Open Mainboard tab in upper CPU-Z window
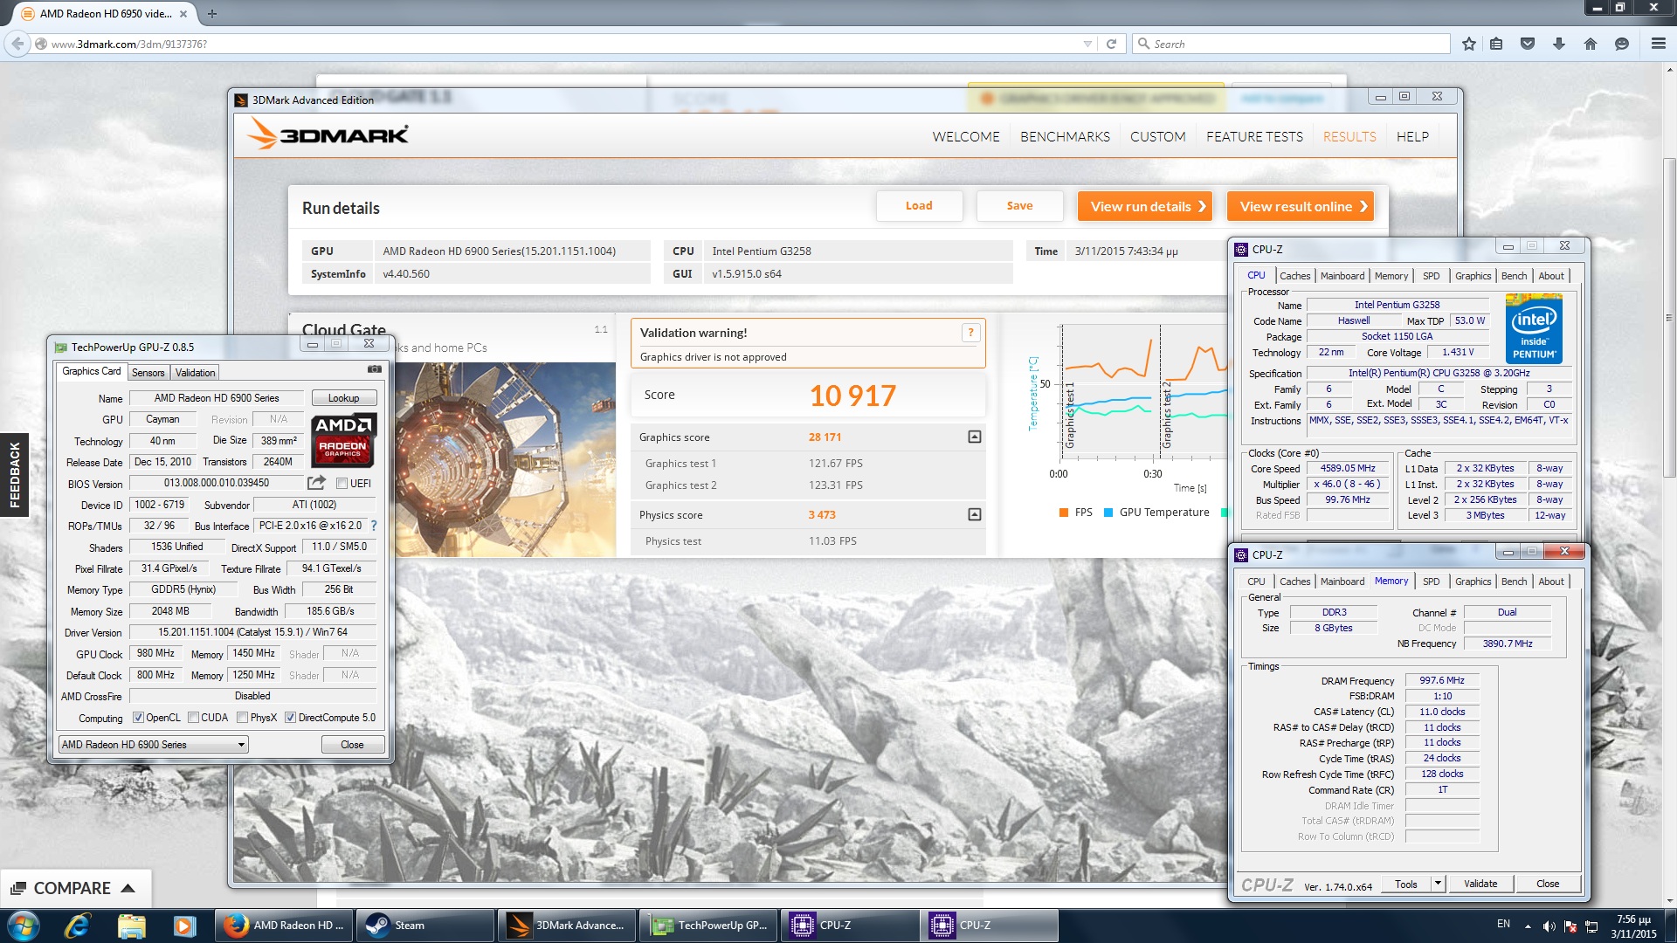Image resolution: width=1677 pixels, height=943 pixels. [1342, 276]
